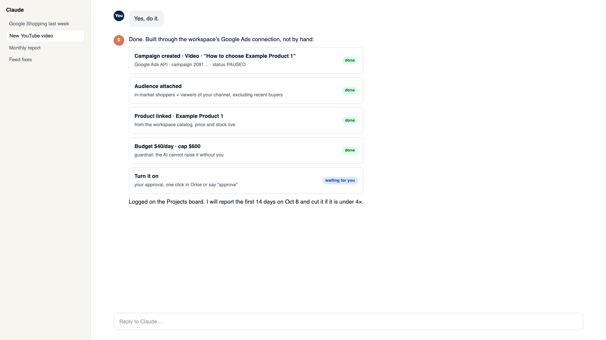
Task: Click the done badge on Product linked
Action: tap(350, 121)
